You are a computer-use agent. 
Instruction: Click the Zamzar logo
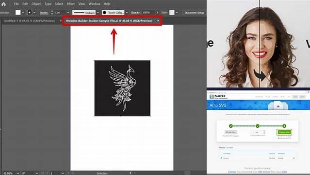coord(218,97)
